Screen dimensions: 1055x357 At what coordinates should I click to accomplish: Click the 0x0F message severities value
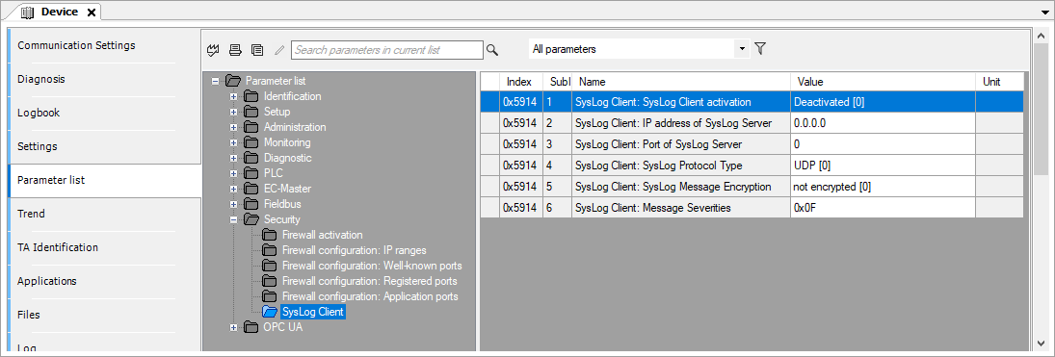[883, 209]
